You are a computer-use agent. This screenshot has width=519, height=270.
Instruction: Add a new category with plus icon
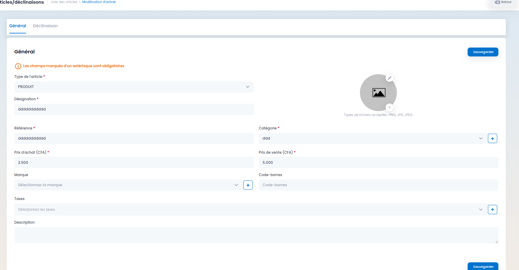pos(492,138)
